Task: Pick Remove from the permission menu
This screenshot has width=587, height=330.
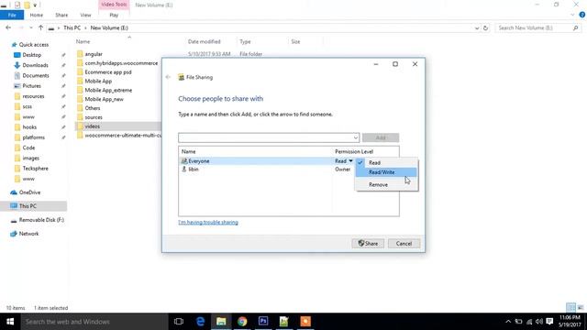Action: [x=386, y=185]
